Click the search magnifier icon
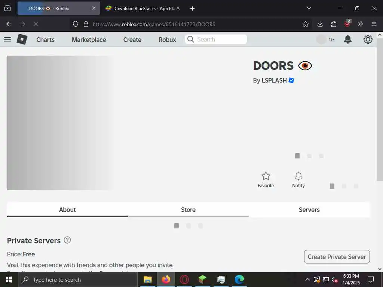The image size is (383, 287). coord(190,39)
